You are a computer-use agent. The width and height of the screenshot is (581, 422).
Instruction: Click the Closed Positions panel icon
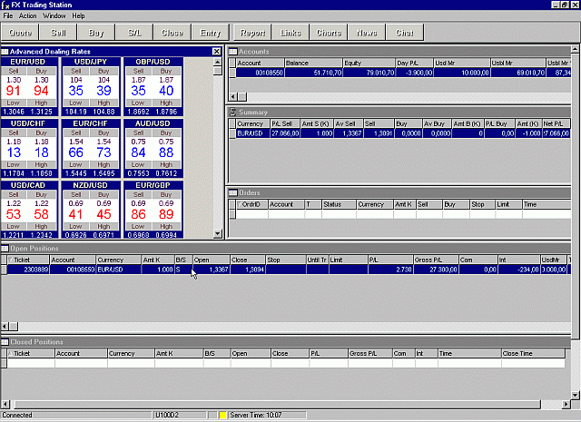click(x=5, y=342)
